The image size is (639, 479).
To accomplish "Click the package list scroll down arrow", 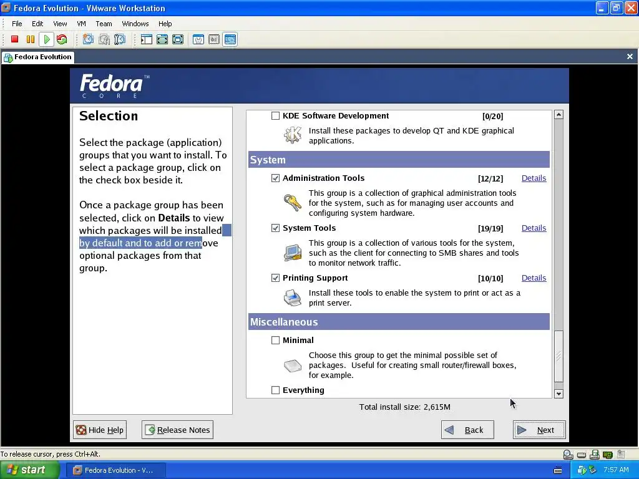I will pyautogui.click(x=559, y=394).
